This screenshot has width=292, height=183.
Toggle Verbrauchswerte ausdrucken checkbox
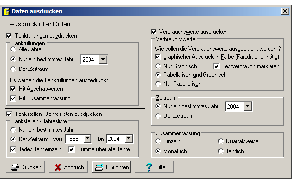coord(154,32)
